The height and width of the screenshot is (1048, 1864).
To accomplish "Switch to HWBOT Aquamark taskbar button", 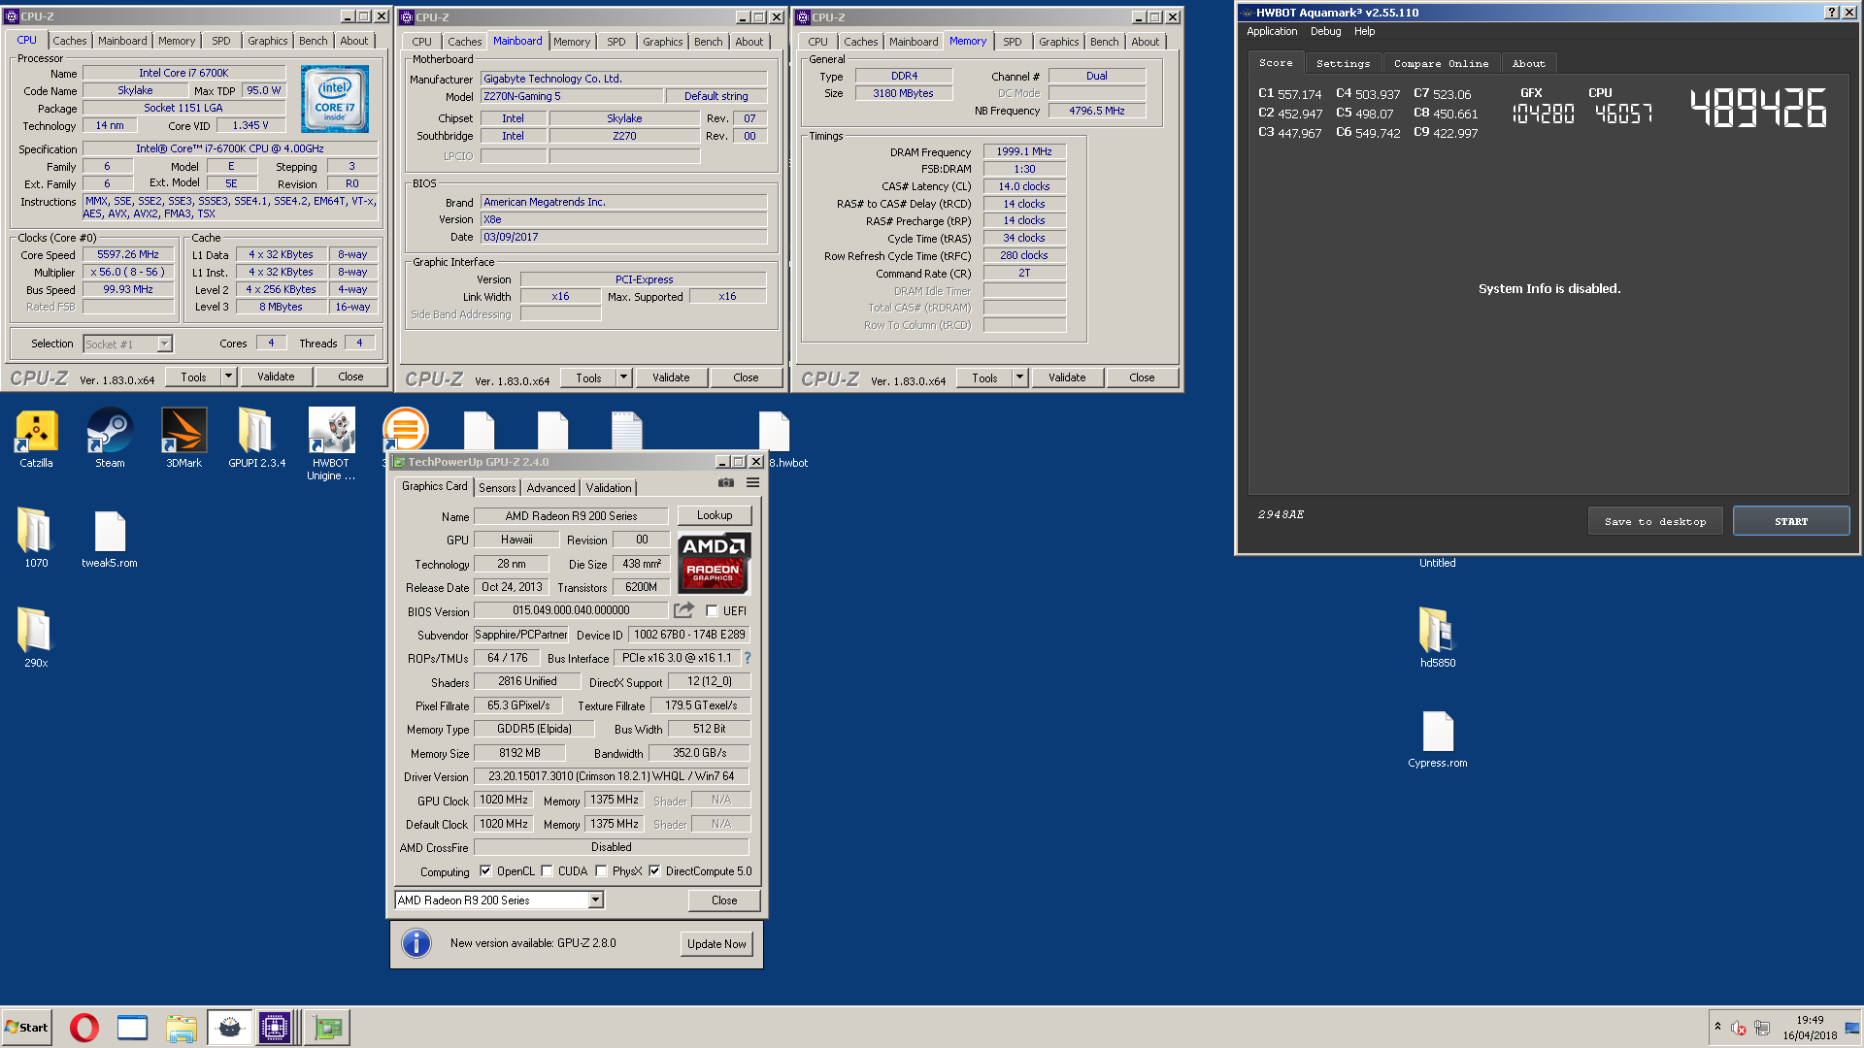I will (x=230, y=1028).
